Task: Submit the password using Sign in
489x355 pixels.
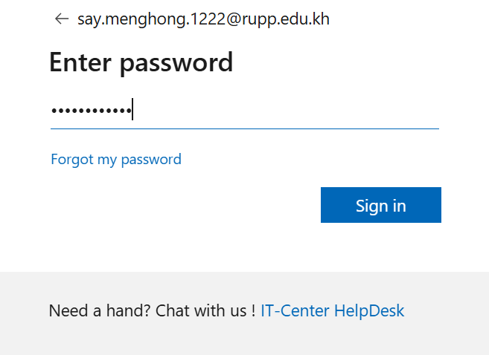Action: [x=380, y=205]
